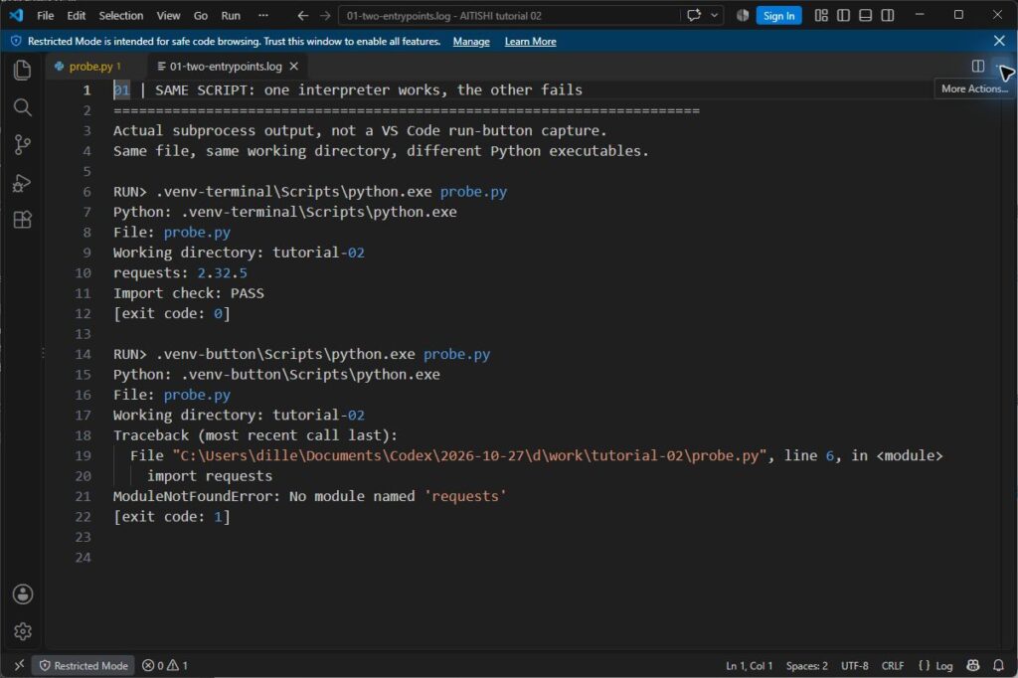Click the 'ModuleNotFoundError' line in the editor
This screenshot has height=678, width=1018.
(x=310, y=496)
